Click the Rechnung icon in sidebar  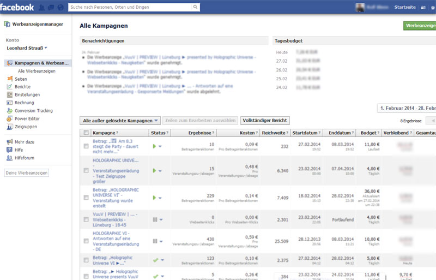[x=10, y=103]
